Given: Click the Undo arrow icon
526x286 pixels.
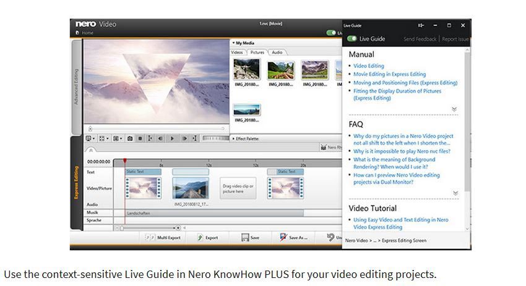Looking at the screenshot, I should pyautogui.click(x=331, y=237).
